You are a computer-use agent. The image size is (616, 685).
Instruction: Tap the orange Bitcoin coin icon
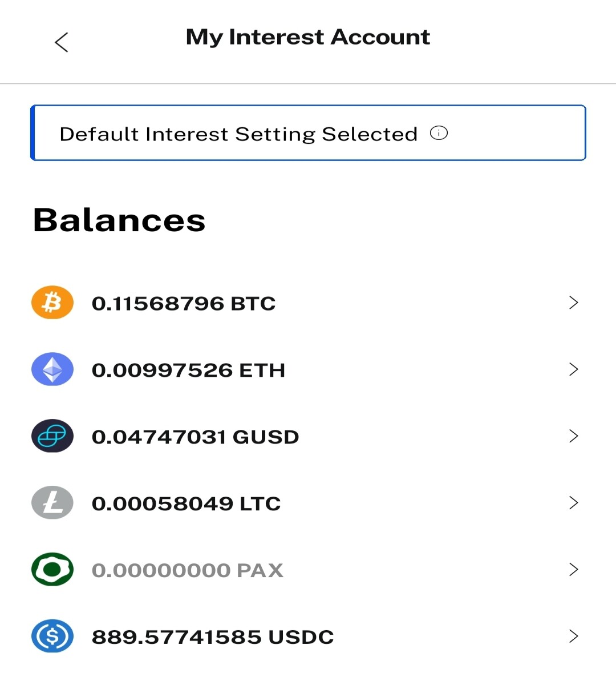point(52,303)
